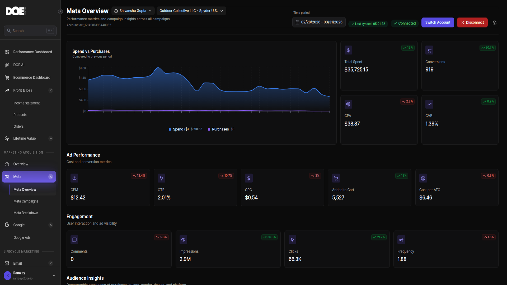Click the Cost per ATC target icon
Viewport: 507px width, 285px height.
[423, 178]
